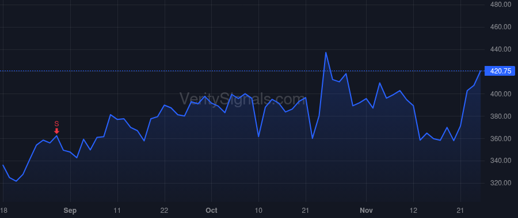Click the Nov date axis label
518x218 pixels.
click(366, 211)
